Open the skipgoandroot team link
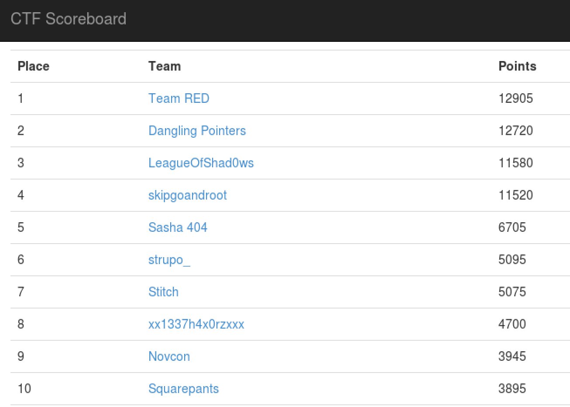This screenshot has height=407, width=570. [x=187, y=195]
